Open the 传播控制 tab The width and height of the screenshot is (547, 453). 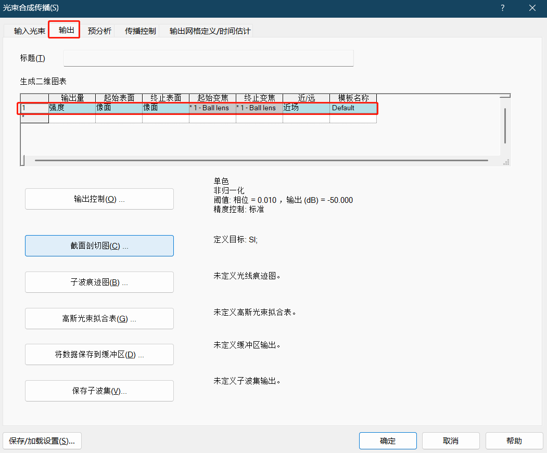tap(139, 31)
